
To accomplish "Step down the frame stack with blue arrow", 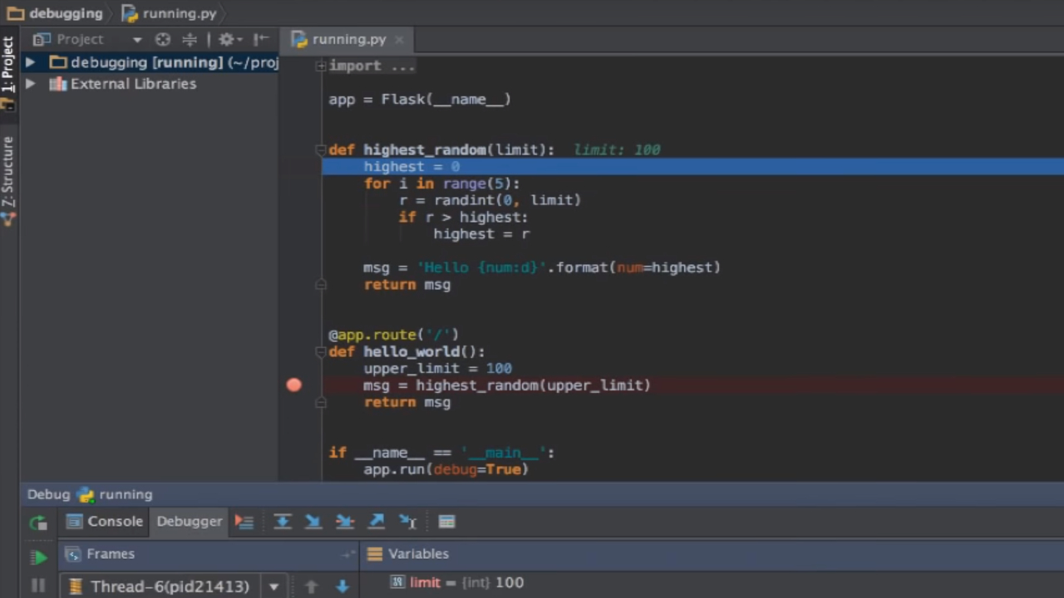I will [342, 586].
